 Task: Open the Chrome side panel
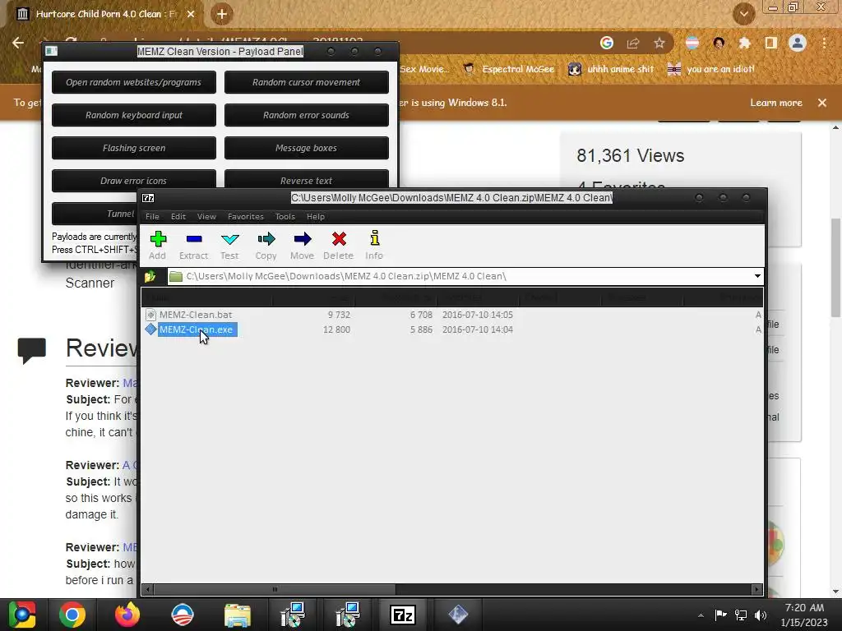click(x=771, y=43)
